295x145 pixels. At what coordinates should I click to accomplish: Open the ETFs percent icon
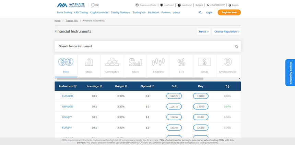pyautogui.click(x=181, y=62)
